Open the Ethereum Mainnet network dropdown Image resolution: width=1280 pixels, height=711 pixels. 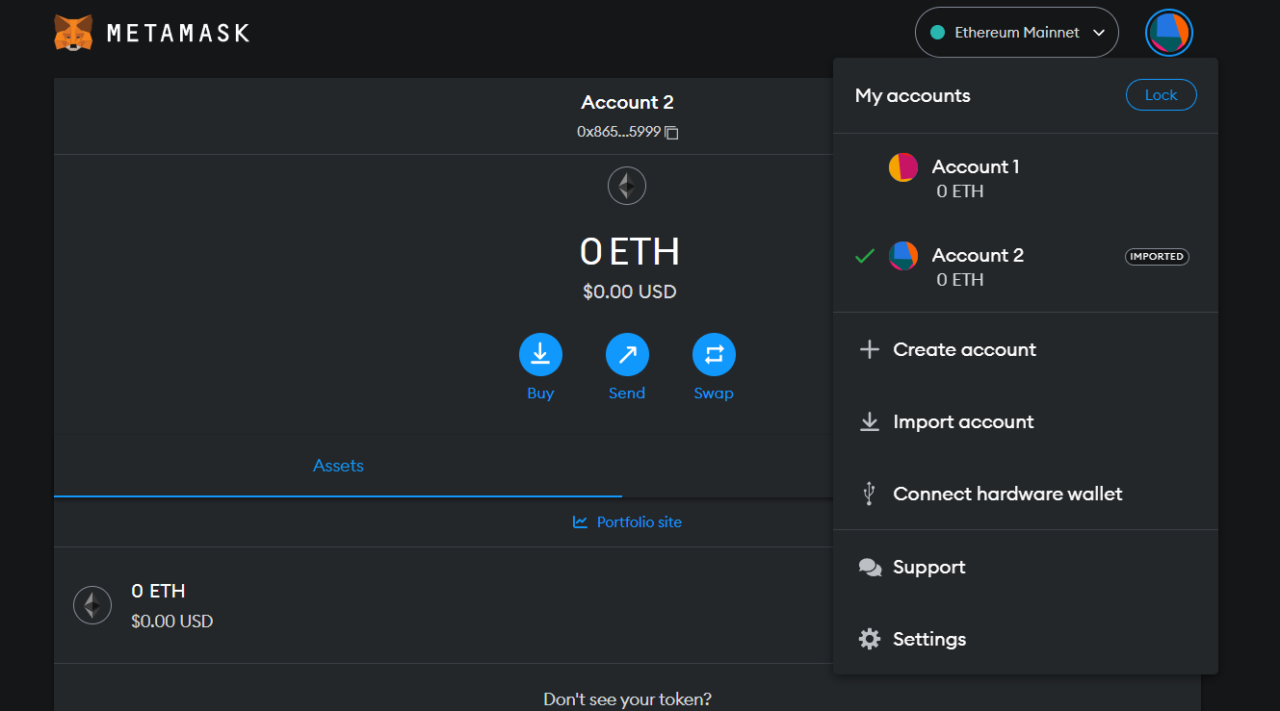(x=1016, y=33)
